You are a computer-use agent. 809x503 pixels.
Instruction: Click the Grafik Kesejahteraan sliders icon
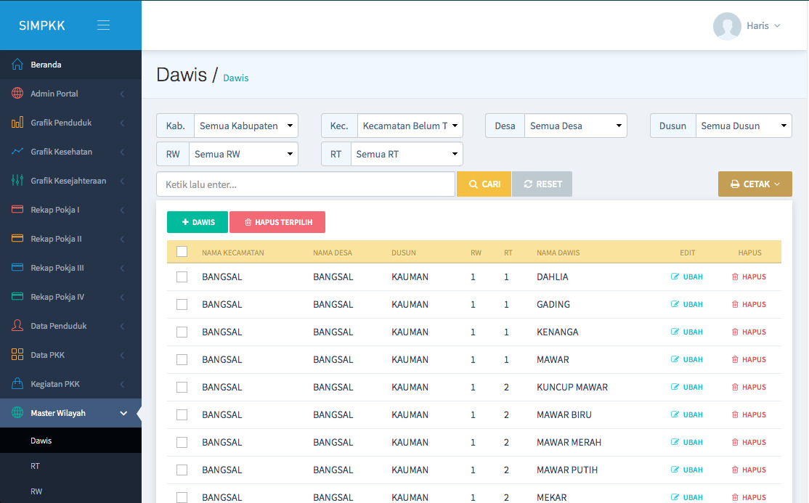pyautogui.click(x=17, y=181)
